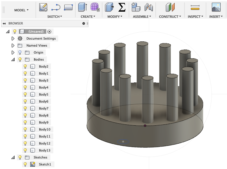Select Body12 in the browser tree
Viewport: 227px width, 169px height.
point(45,143)
